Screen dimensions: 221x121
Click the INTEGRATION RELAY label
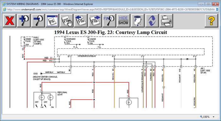pos(87,56)
